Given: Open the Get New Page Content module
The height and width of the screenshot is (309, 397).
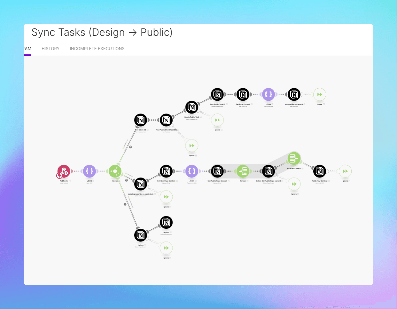Looking at the screenshot, I should [166, 171].
